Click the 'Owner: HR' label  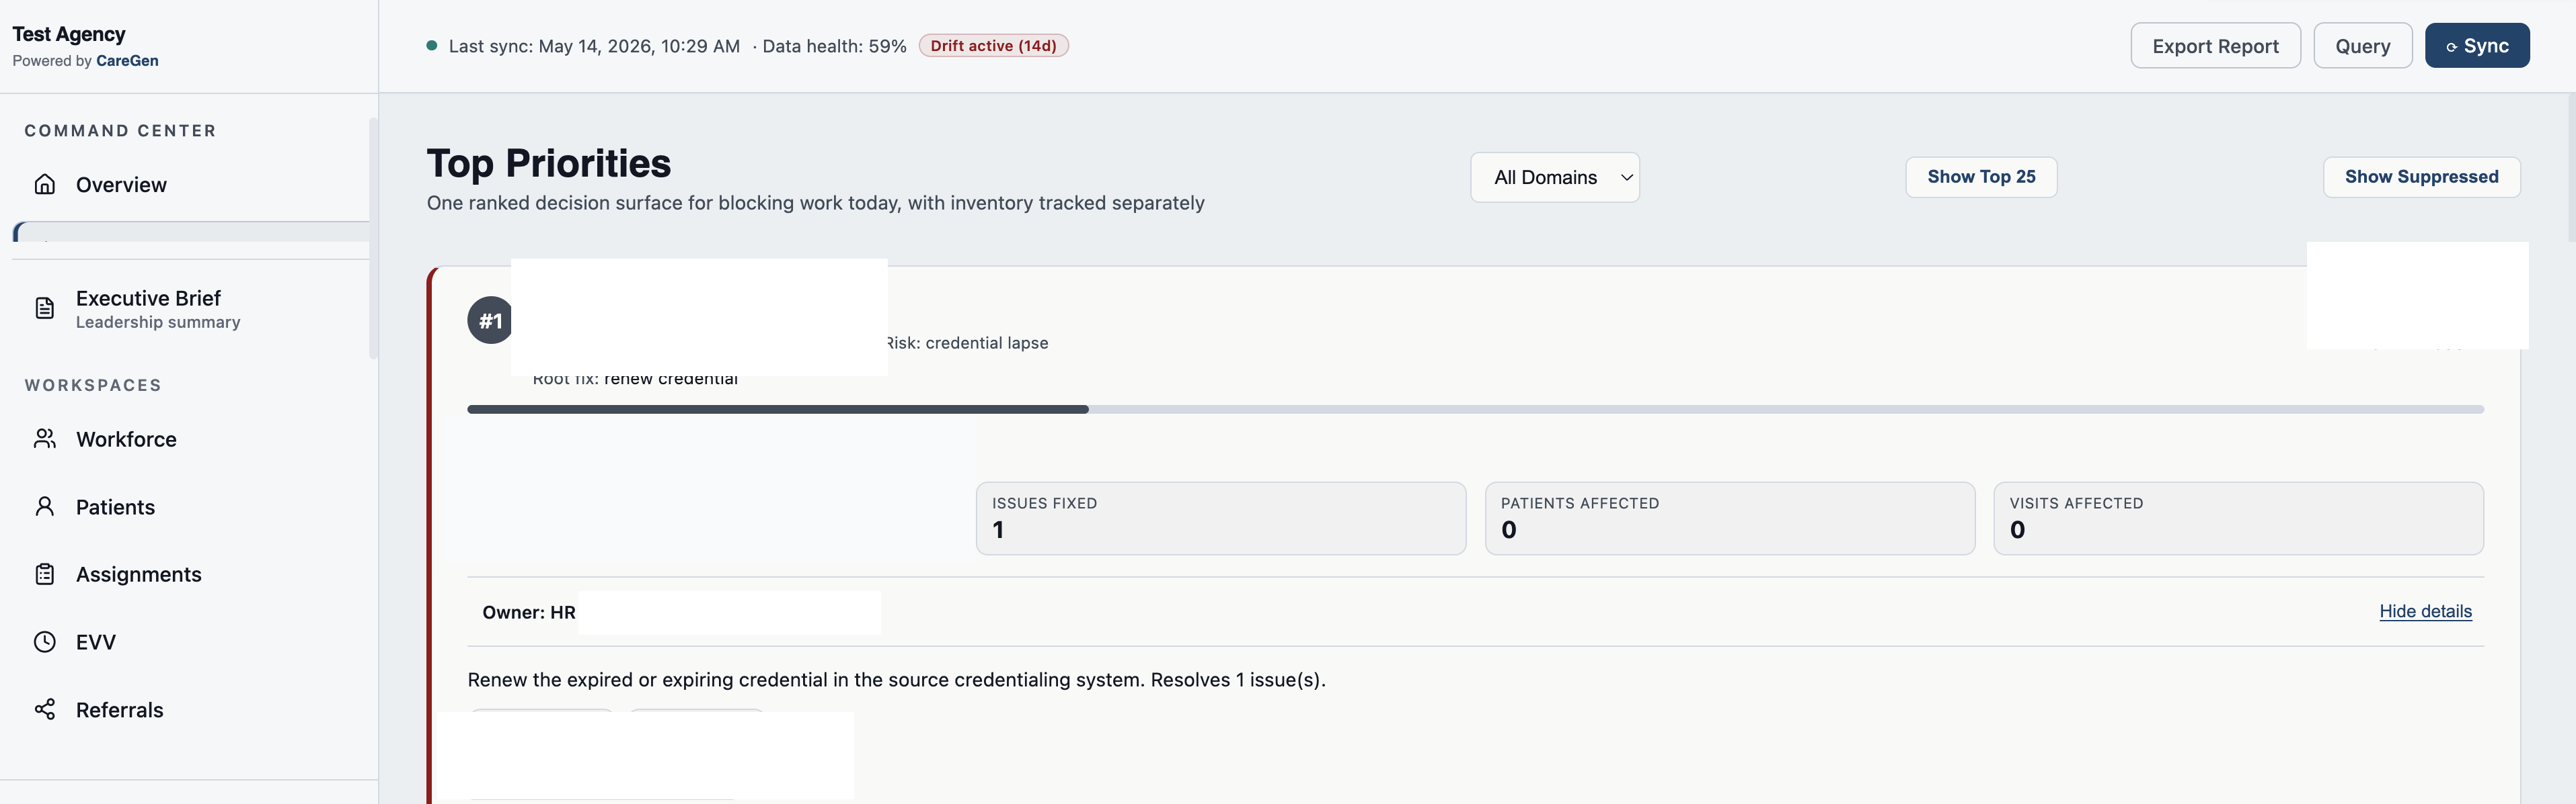click(528, 613)
